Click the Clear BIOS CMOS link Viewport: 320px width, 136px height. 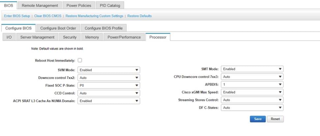48,16
